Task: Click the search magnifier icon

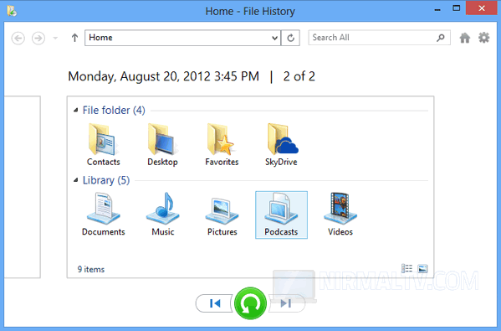Action: (441, 38)
